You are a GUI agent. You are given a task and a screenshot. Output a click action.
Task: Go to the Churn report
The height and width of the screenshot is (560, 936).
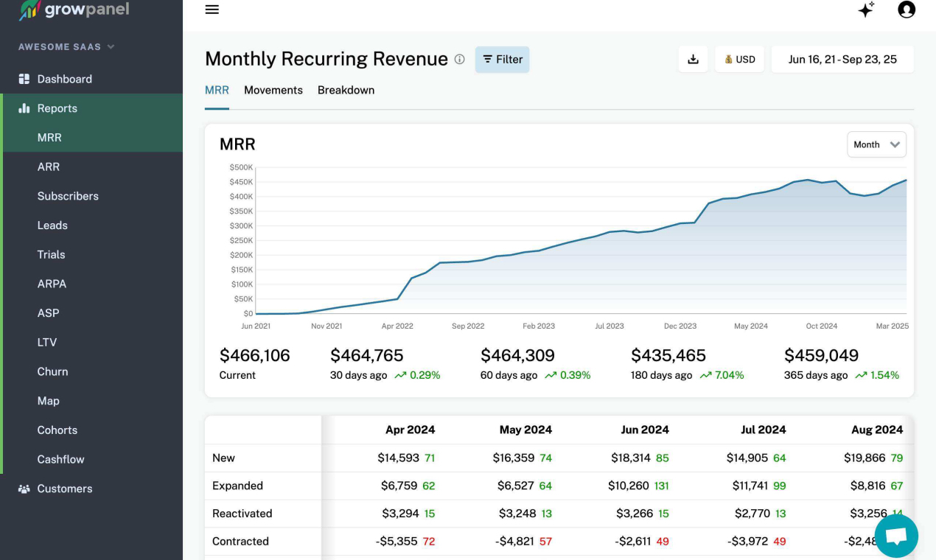pos(52,371)
